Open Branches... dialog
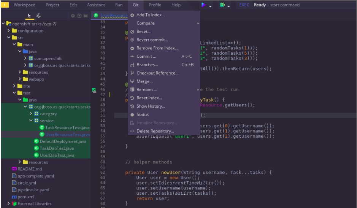The image size is (357, 208). [164, 65]
